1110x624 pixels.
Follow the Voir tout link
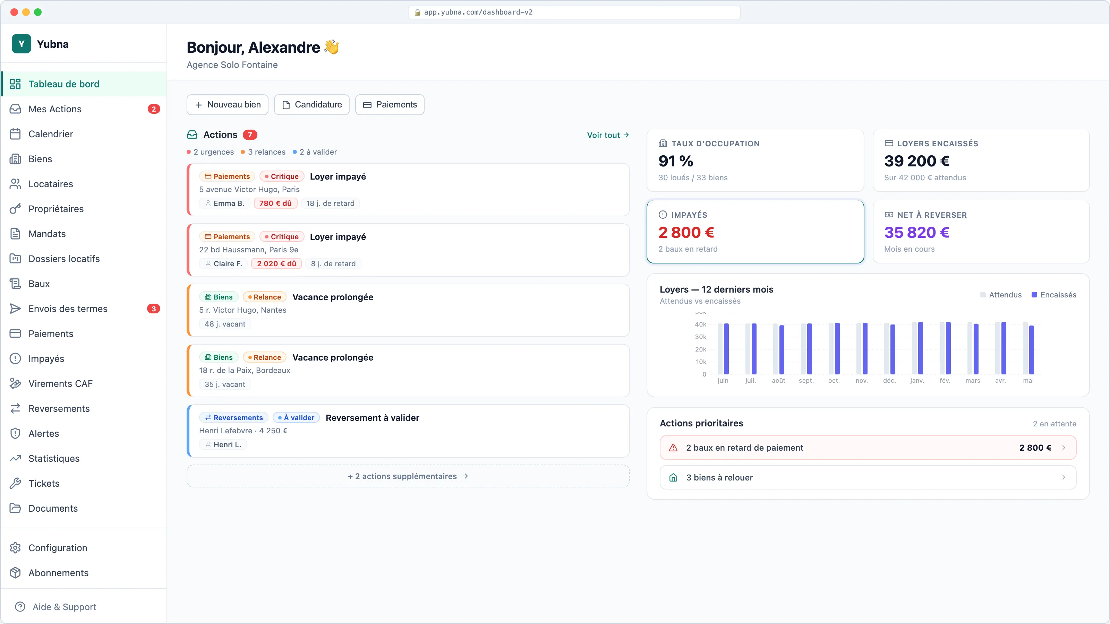[608, 135]
